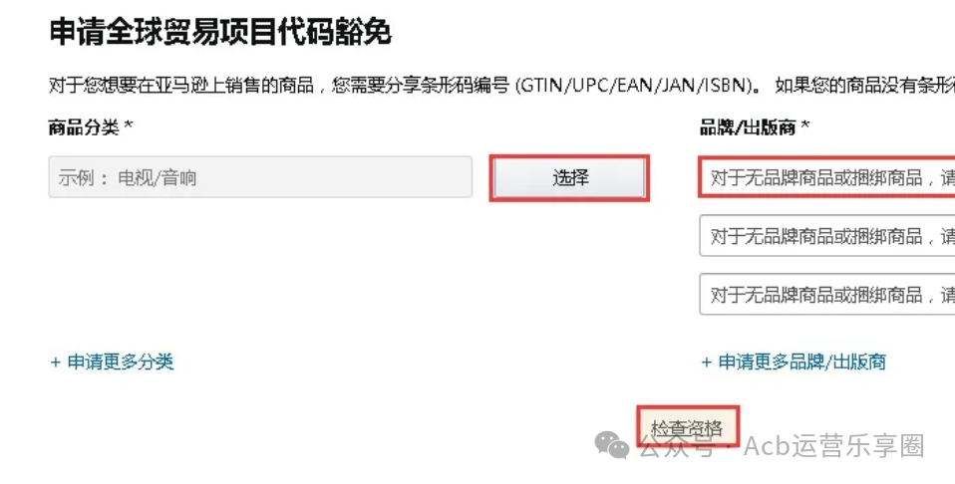Screen dimensions: 955x484
Task: Click the 申请全球贸易项目代码豁免 page heading
Action: click(x=220, y=32)
